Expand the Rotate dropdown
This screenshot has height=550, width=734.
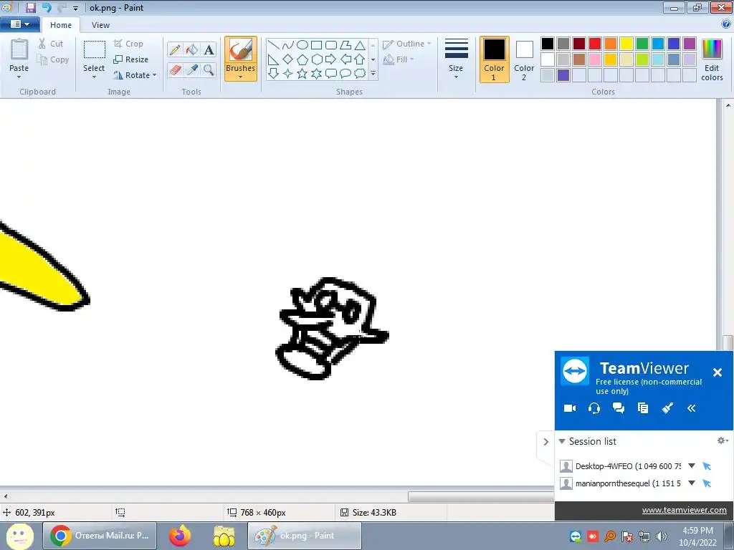pyautogui.click(x=155, y=75)
